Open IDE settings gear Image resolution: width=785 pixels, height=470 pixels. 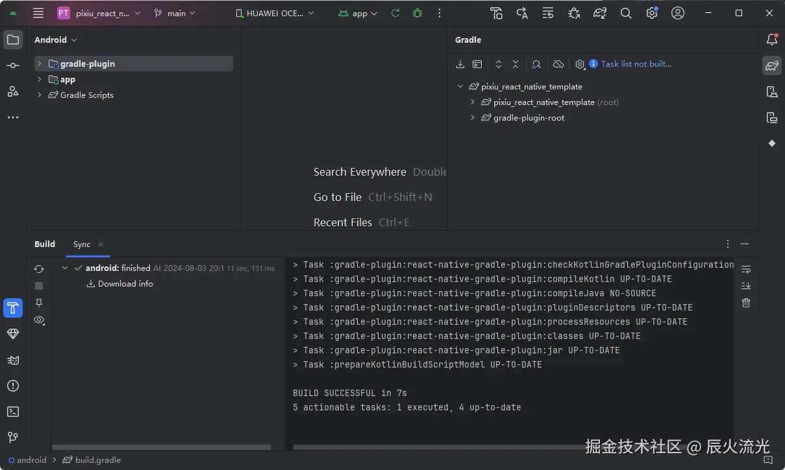652,13
